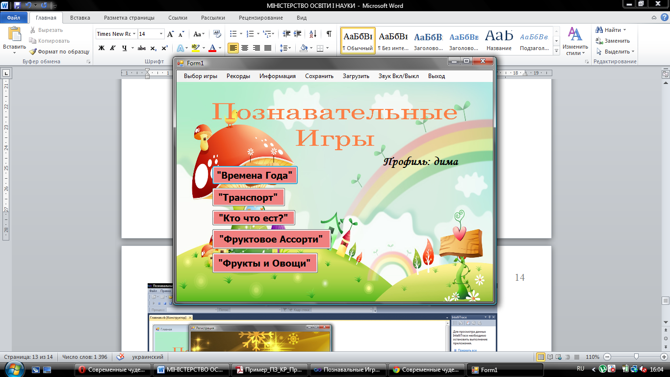Screen dimensions: 670x377
Task: Open the Выделить (Select) dropdown
Action: coord(616,52)
